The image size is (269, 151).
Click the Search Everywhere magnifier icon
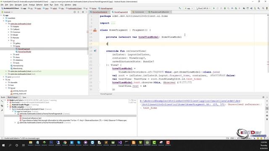pyautogui.click(x=263, y=8)
